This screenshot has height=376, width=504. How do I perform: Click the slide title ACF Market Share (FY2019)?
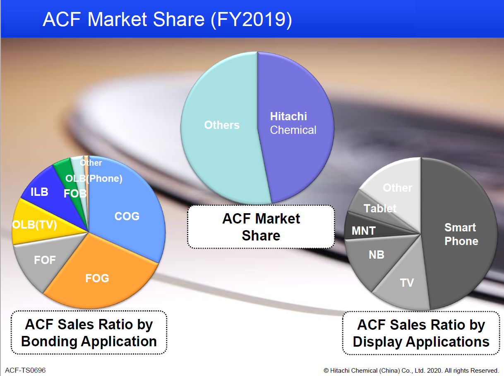(167, 19)
